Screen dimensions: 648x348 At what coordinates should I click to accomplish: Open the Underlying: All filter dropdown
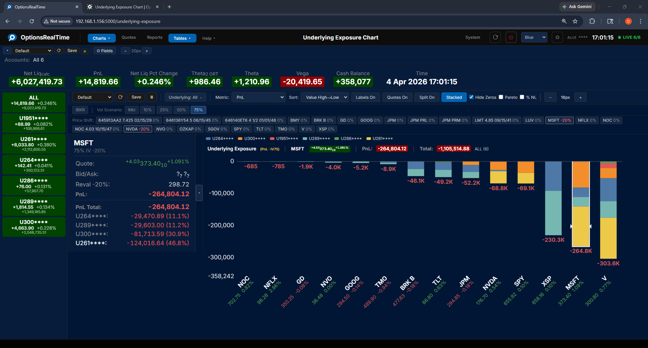click(x=185, y=97)
